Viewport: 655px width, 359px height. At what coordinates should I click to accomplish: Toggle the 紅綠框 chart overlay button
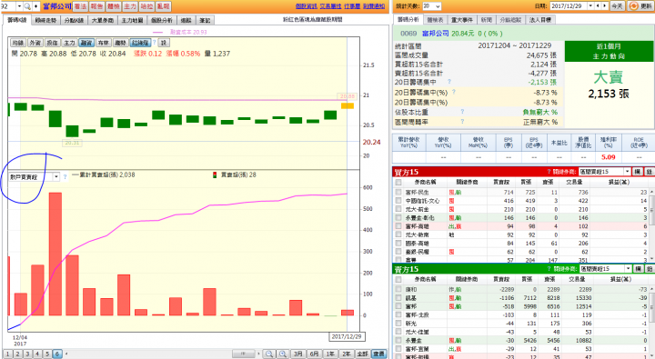[x=140, y=43]
